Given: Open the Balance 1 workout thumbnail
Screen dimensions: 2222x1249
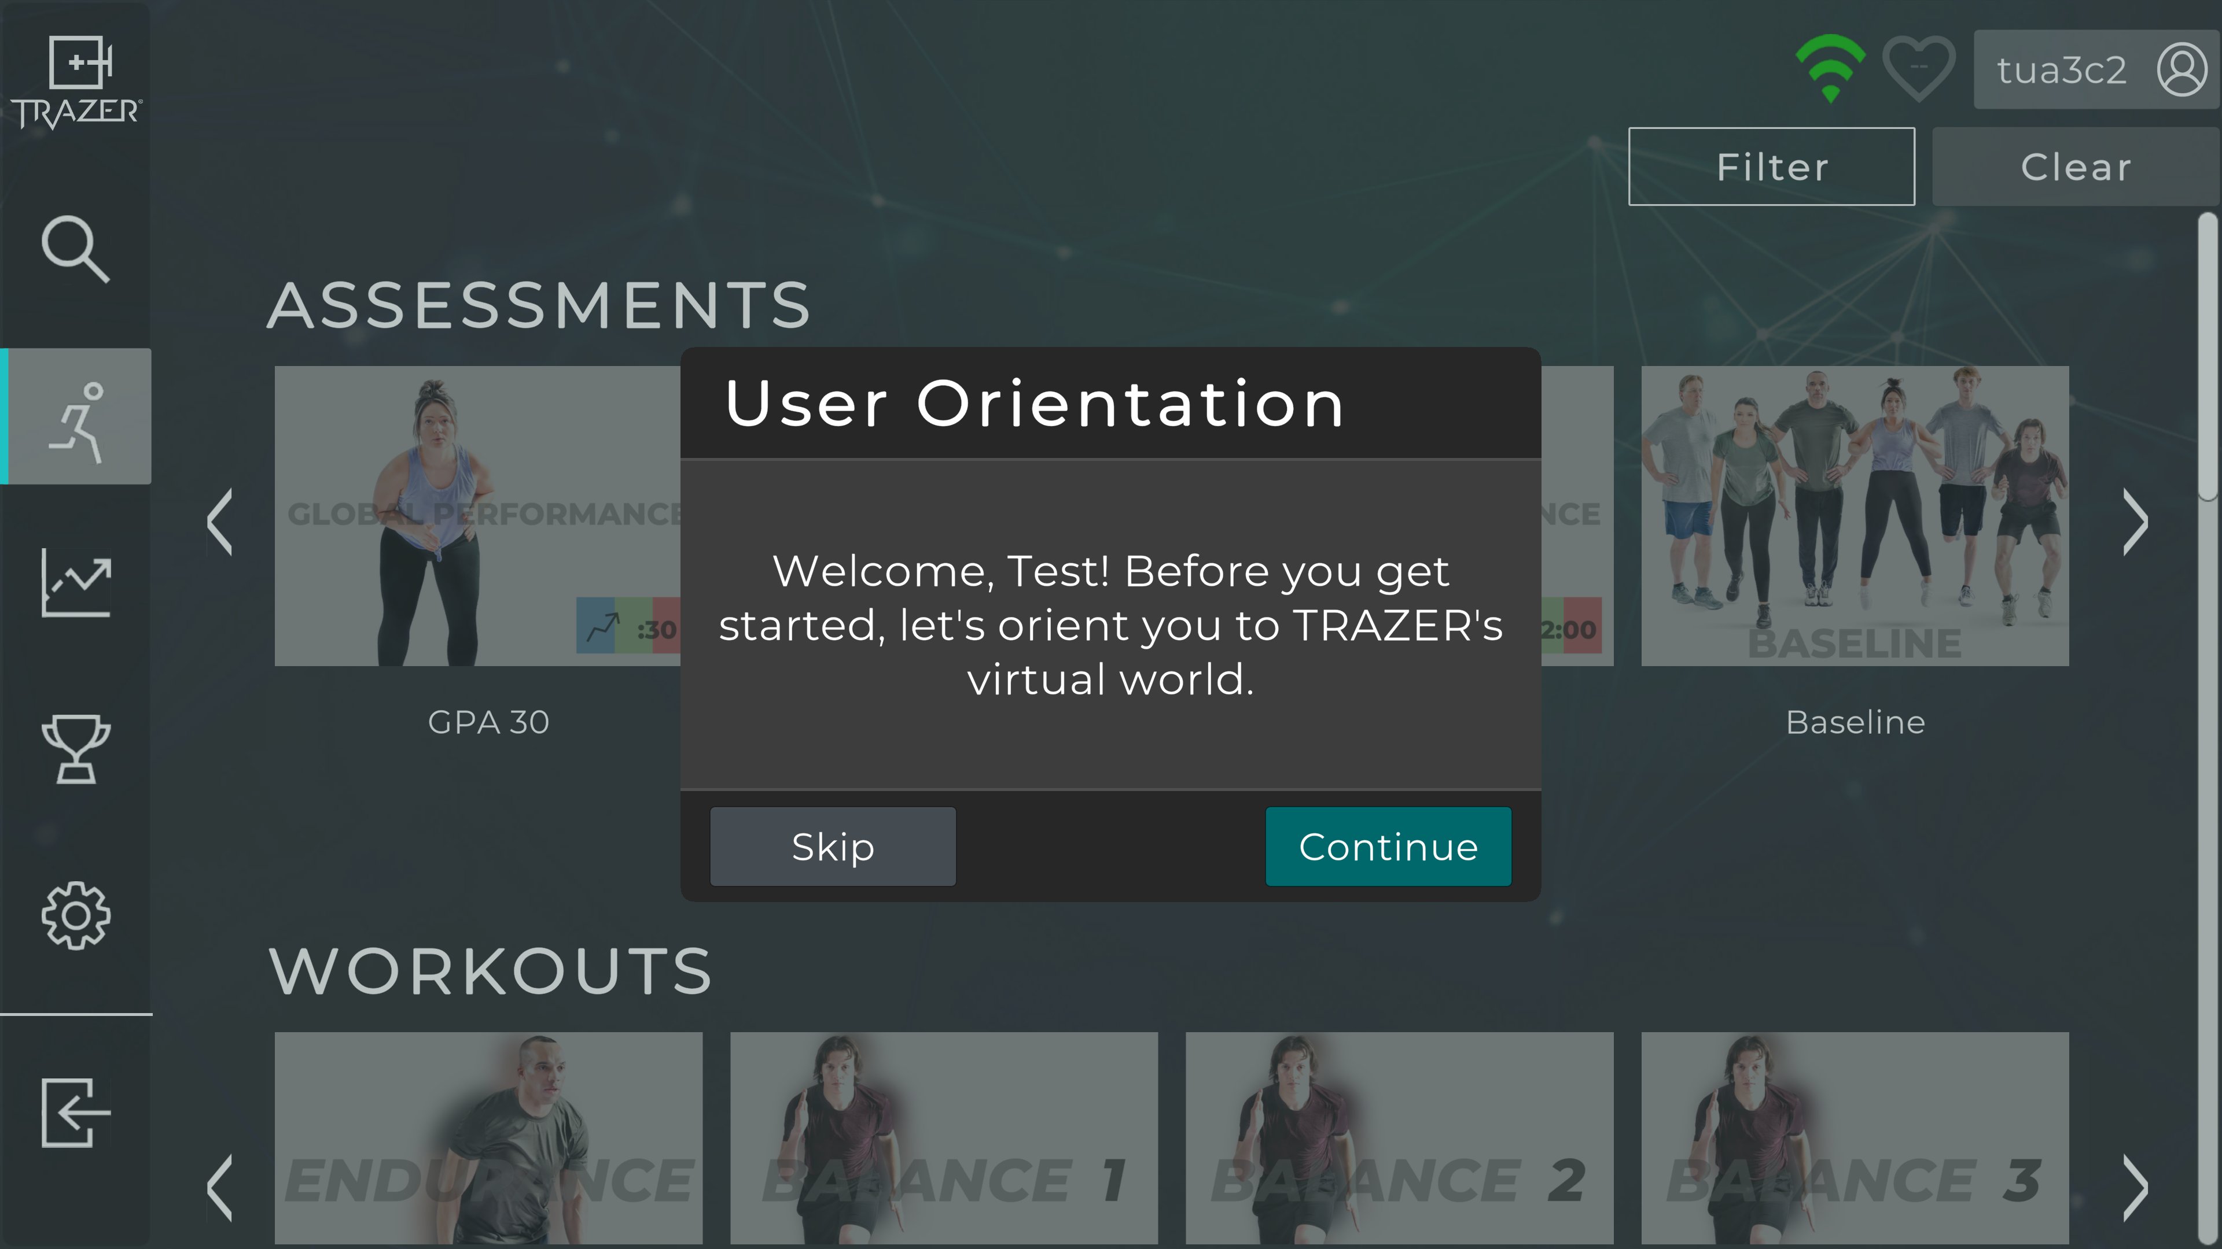Looking at the screenshot, I should coord(944,1138).
